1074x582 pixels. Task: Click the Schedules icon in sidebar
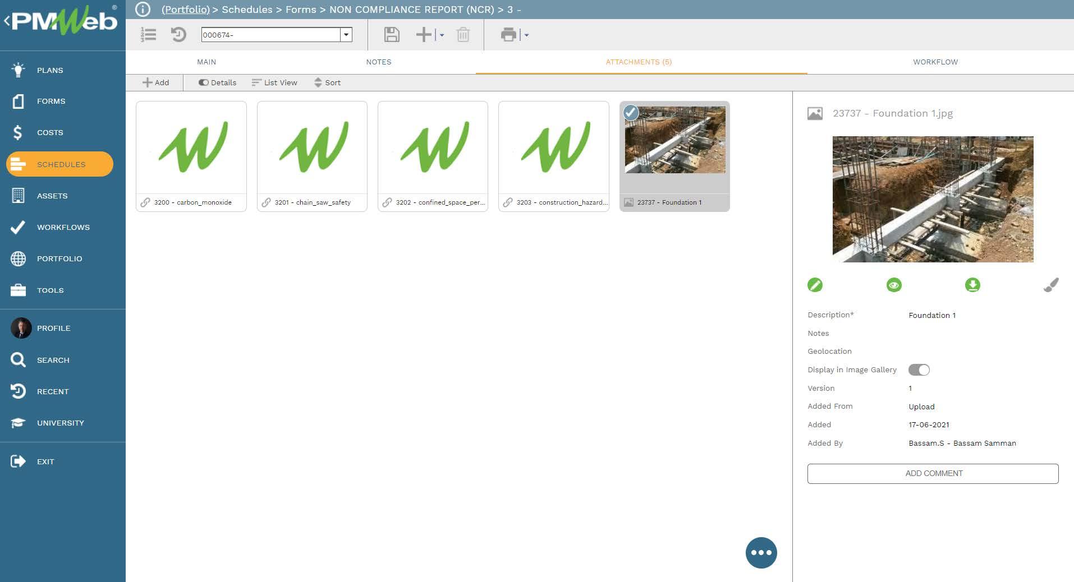click(18, 164)
